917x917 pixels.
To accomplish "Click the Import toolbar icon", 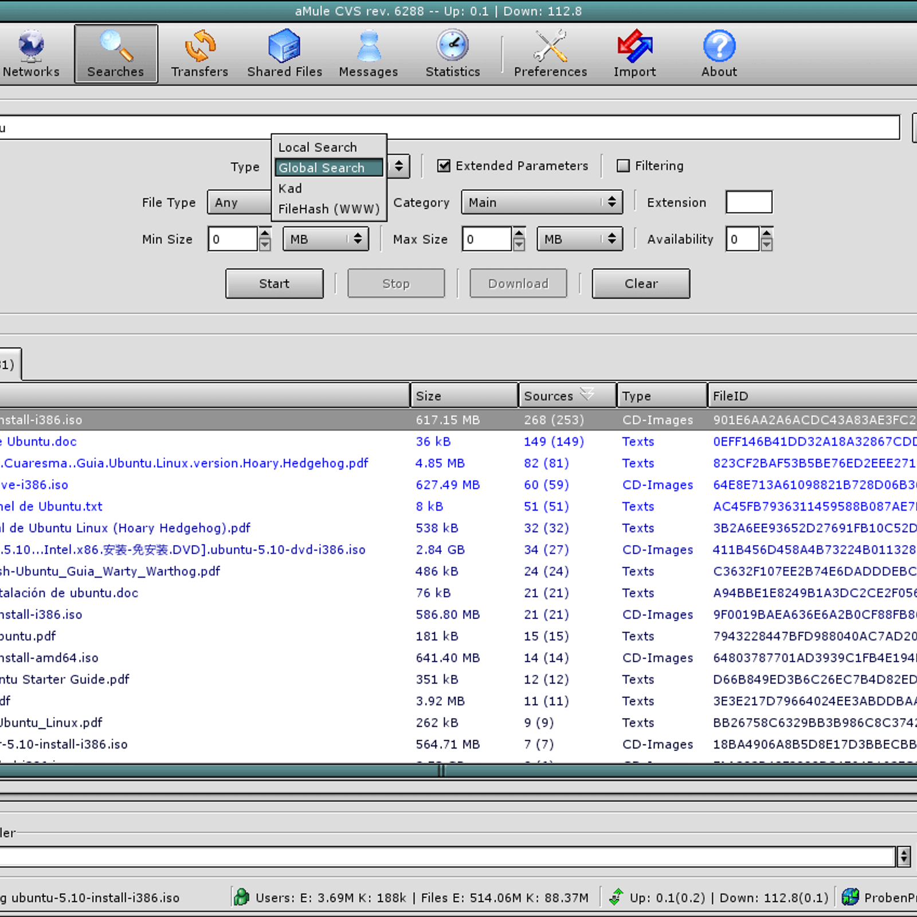I will click(x=634, y=54).
